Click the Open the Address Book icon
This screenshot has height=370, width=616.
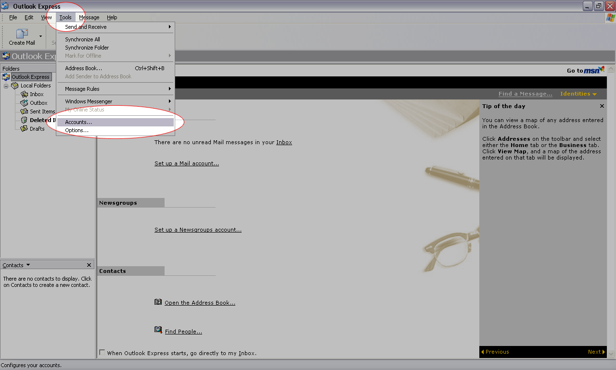pyautogui.click(x=158, y=302)
